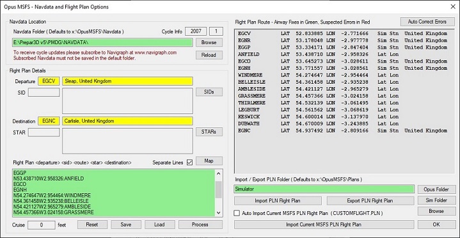Save the flight plan
The height and width of the screenshot is (238, 460).
click(126, 225)
